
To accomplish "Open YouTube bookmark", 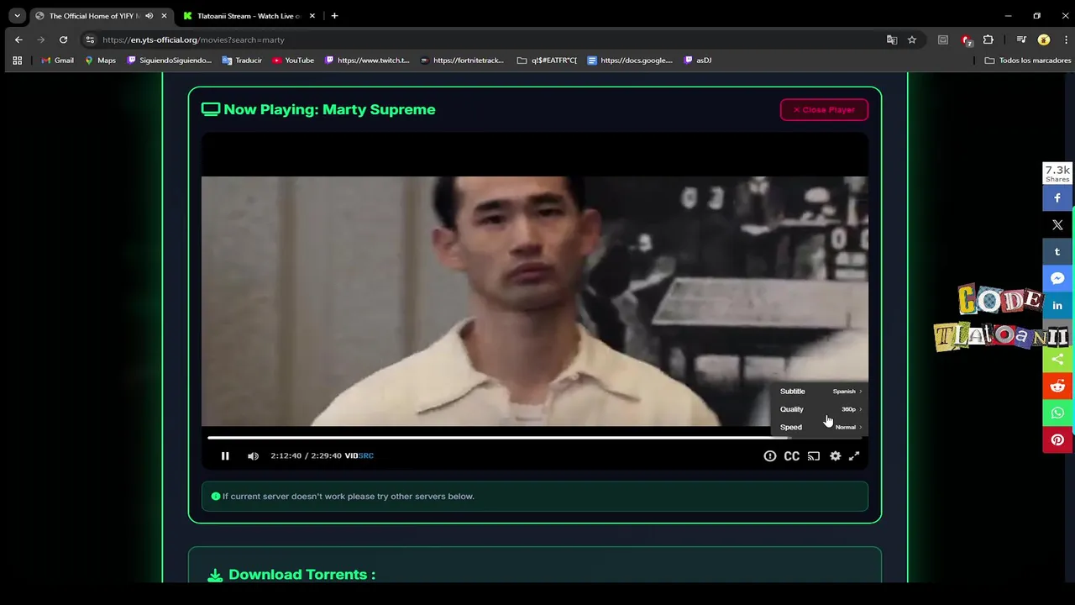I will 293,60.
